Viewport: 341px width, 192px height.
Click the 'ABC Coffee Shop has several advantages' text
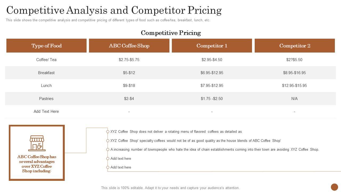coord(37,164)
